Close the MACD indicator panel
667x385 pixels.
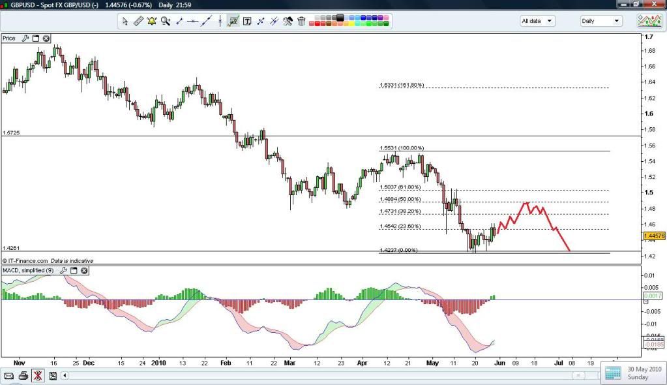[x=84, y=270]
